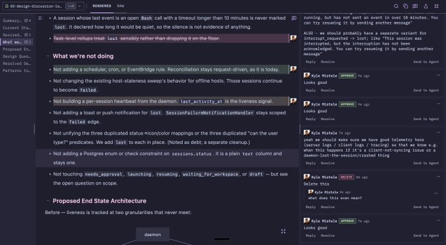Open the search icon in the top toolbar
Viewport: 446px width, 245px height.
pos(396,6)
